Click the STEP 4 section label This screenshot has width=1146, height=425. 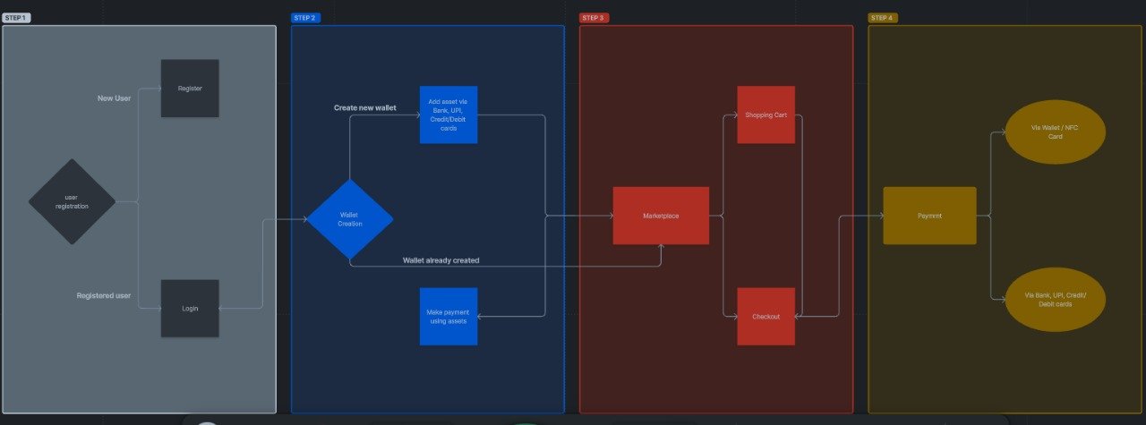click(882, 18)
